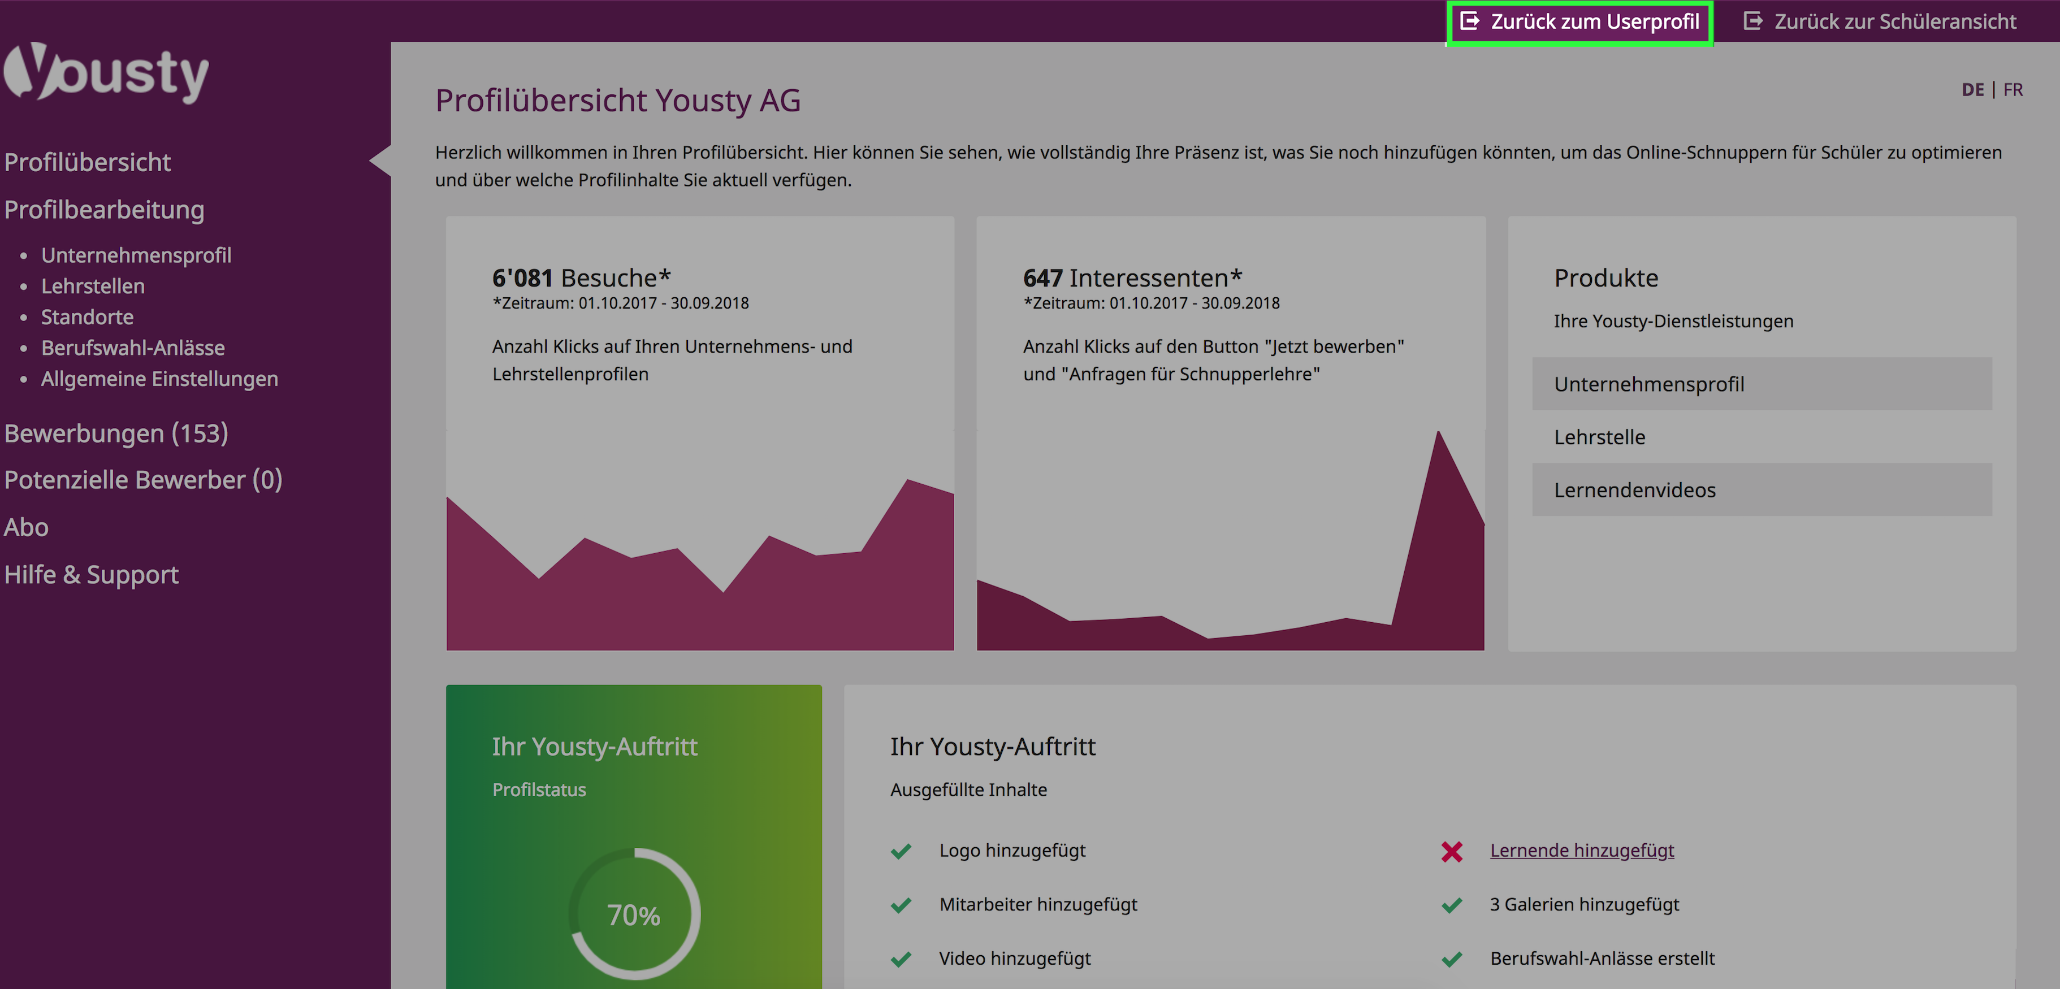Click Video hinzugefügt text
2060x989 pixels.
click(x=1015, y=958)
